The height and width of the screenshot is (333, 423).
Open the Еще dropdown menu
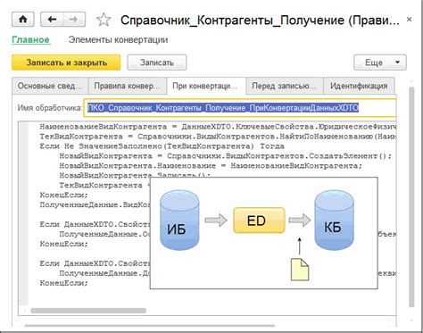click(380, 62)
